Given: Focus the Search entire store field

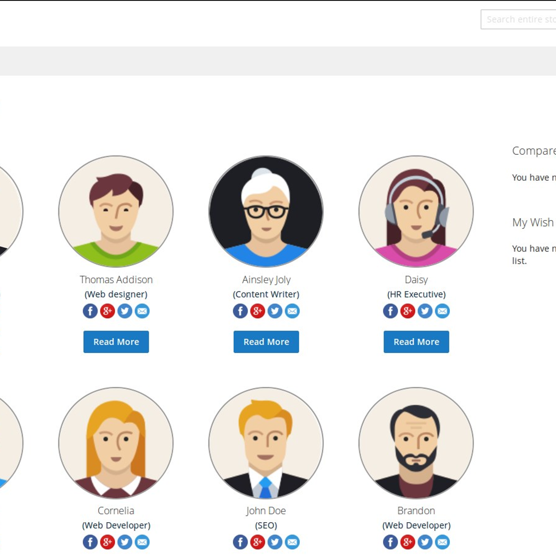Looking at the screenshot, I should (x=519, y=19).
